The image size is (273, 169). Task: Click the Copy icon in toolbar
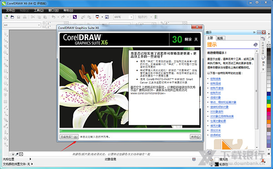(39, 17)
